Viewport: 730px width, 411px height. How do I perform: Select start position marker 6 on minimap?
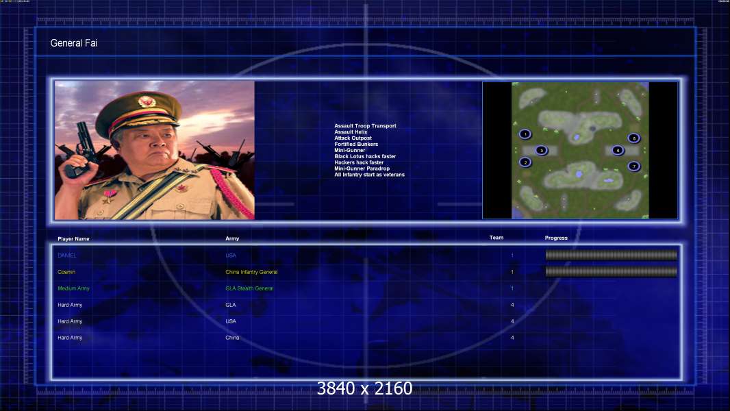click(618, 150)
